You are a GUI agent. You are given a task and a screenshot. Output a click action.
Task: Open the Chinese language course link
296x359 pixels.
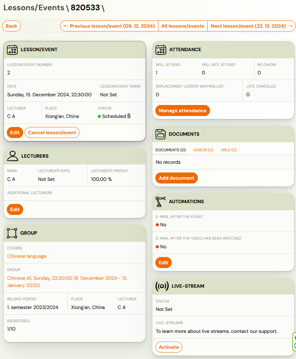pyautogui.click(x=27, y=256)
